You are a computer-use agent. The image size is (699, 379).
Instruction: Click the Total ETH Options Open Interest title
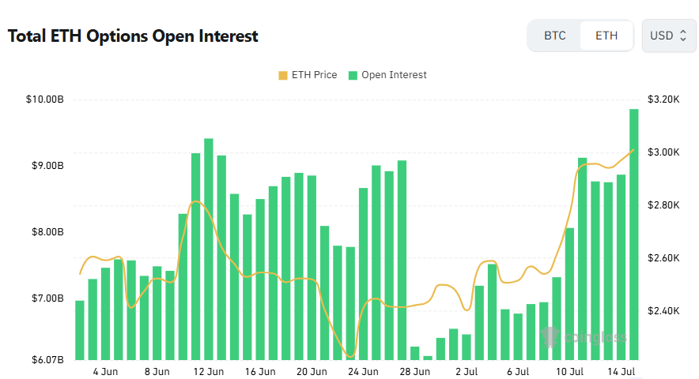133,36
